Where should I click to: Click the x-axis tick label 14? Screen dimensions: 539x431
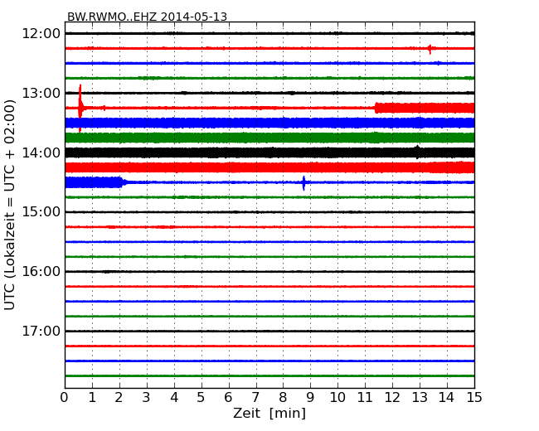tap(447, 397)
